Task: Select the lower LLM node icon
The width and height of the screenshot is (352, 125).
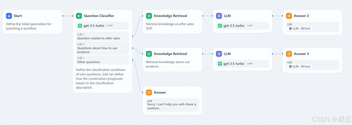Action: [219, 54]
